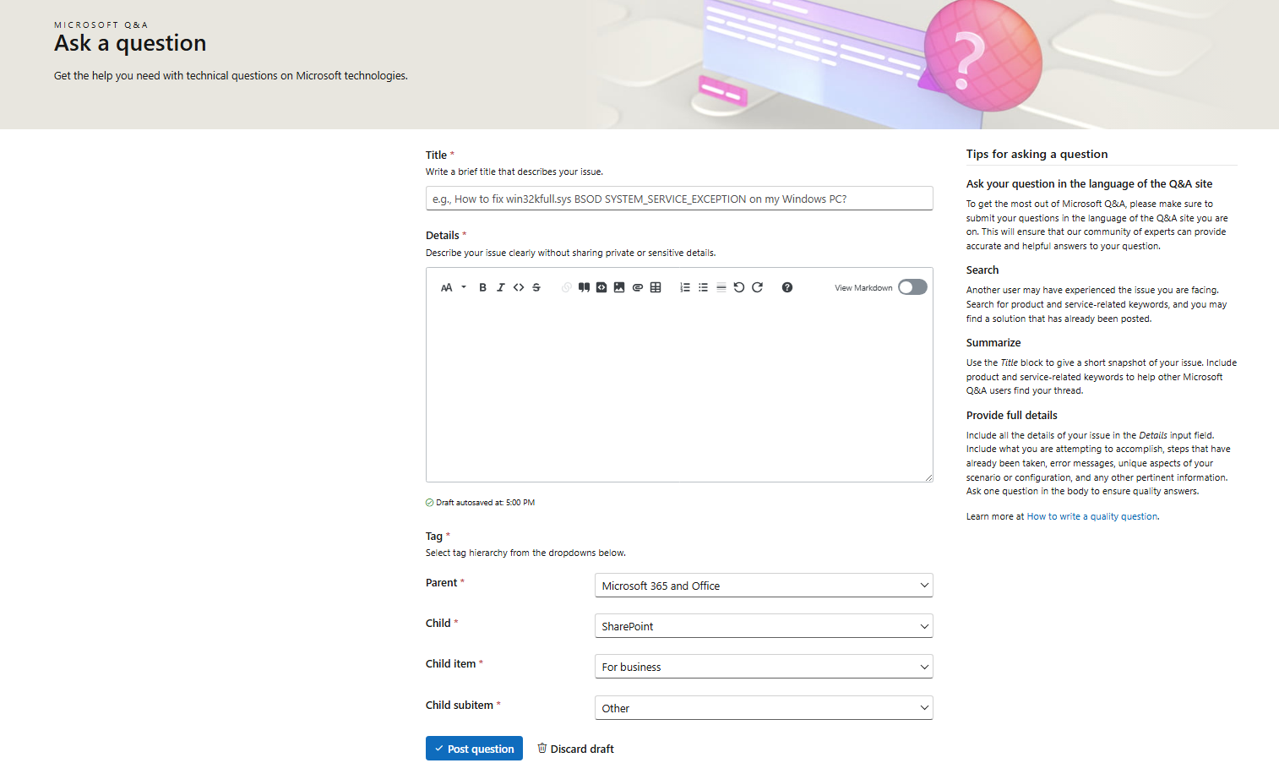Insert a block quote
The height and width of the screenshot is (763, 1279).
point(584,287)
